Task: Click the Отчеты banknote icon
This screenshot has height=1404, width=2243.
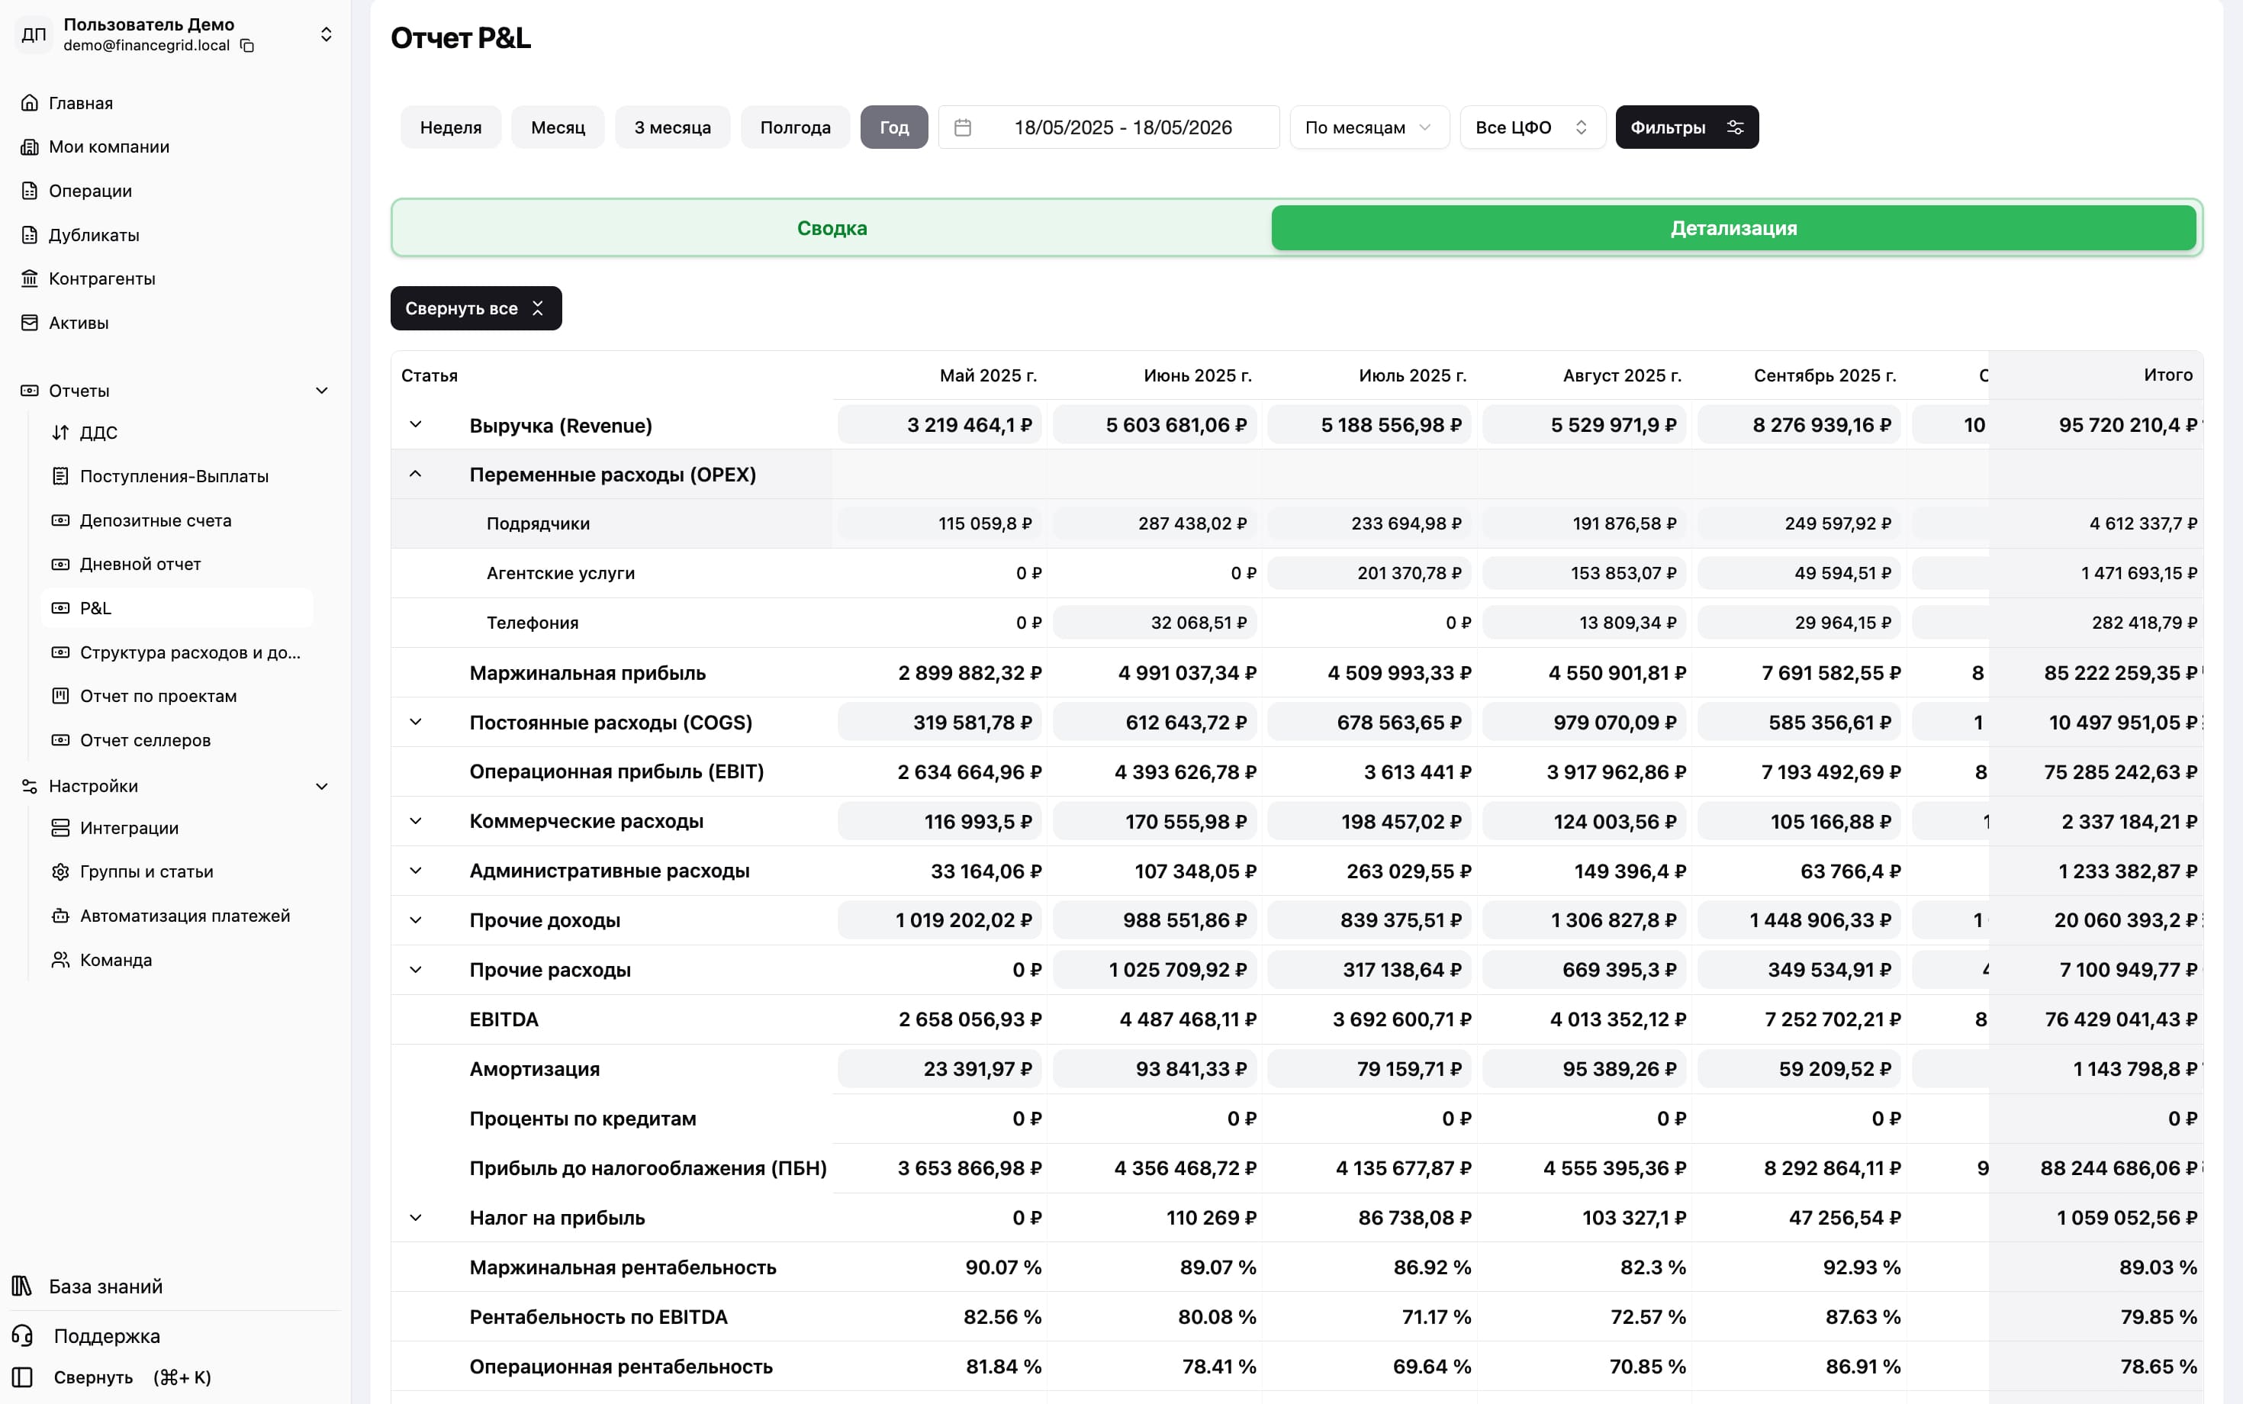Action: (30, 391)
